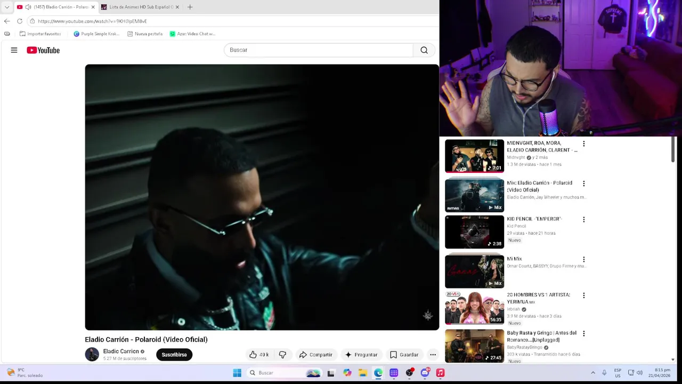Dislike the Polaroid video

tap(282, 355)
